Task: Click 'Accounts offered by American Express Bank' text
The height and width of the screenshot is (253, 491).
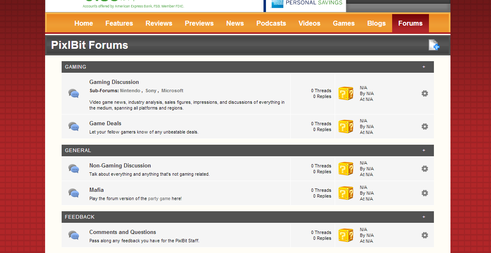Action: pyautogui.click(x=133, y=6)
